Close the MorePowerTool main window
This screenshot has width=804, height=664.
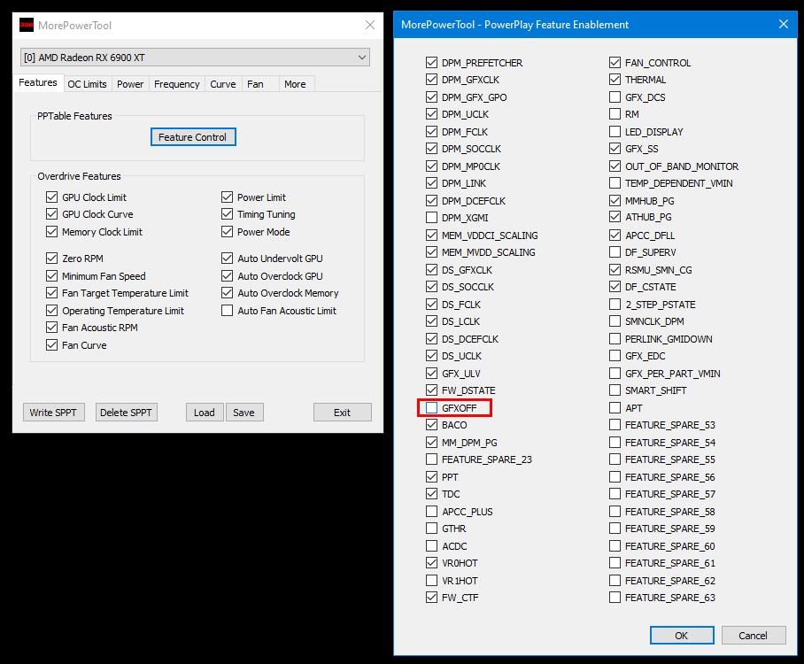(370, 25)
